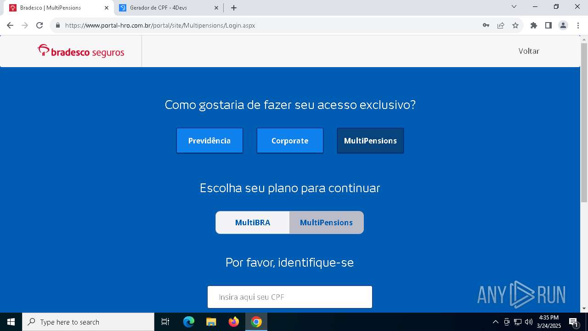Select the MultiBRA plan
This screenshot has width=588, height=331.
point(253,223)
